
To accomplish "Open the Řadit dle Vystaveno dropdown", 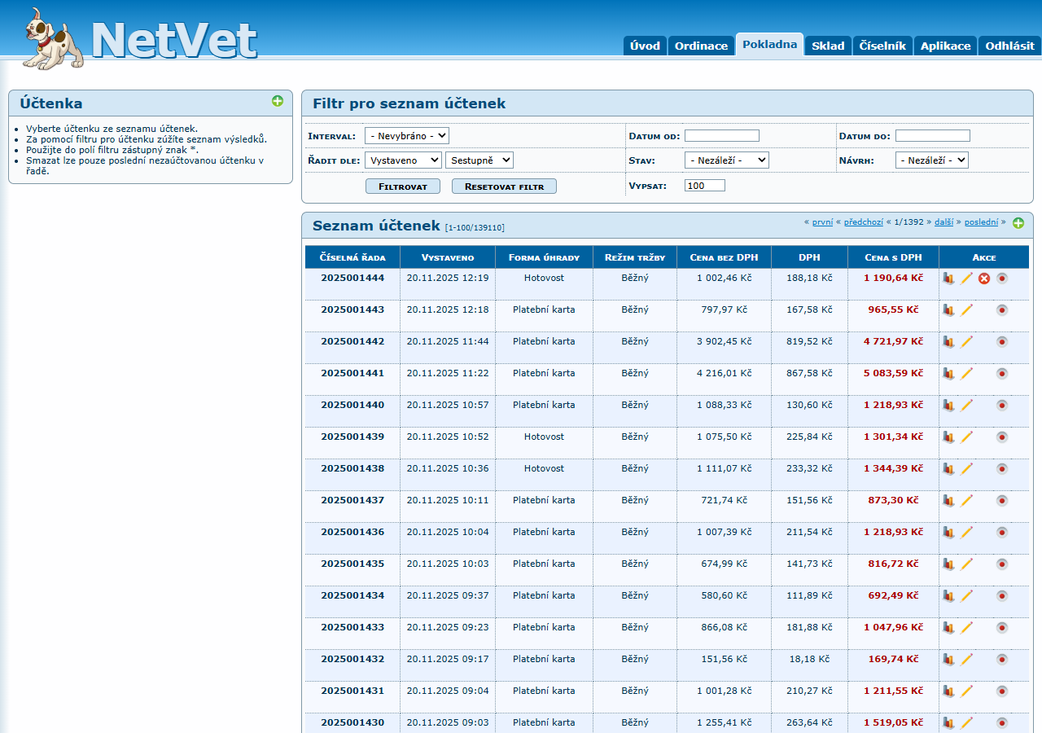I will (x=403, y=160).
